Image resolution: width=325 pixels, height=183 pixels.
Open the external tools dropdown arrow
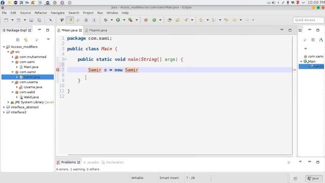click(137, 20)
